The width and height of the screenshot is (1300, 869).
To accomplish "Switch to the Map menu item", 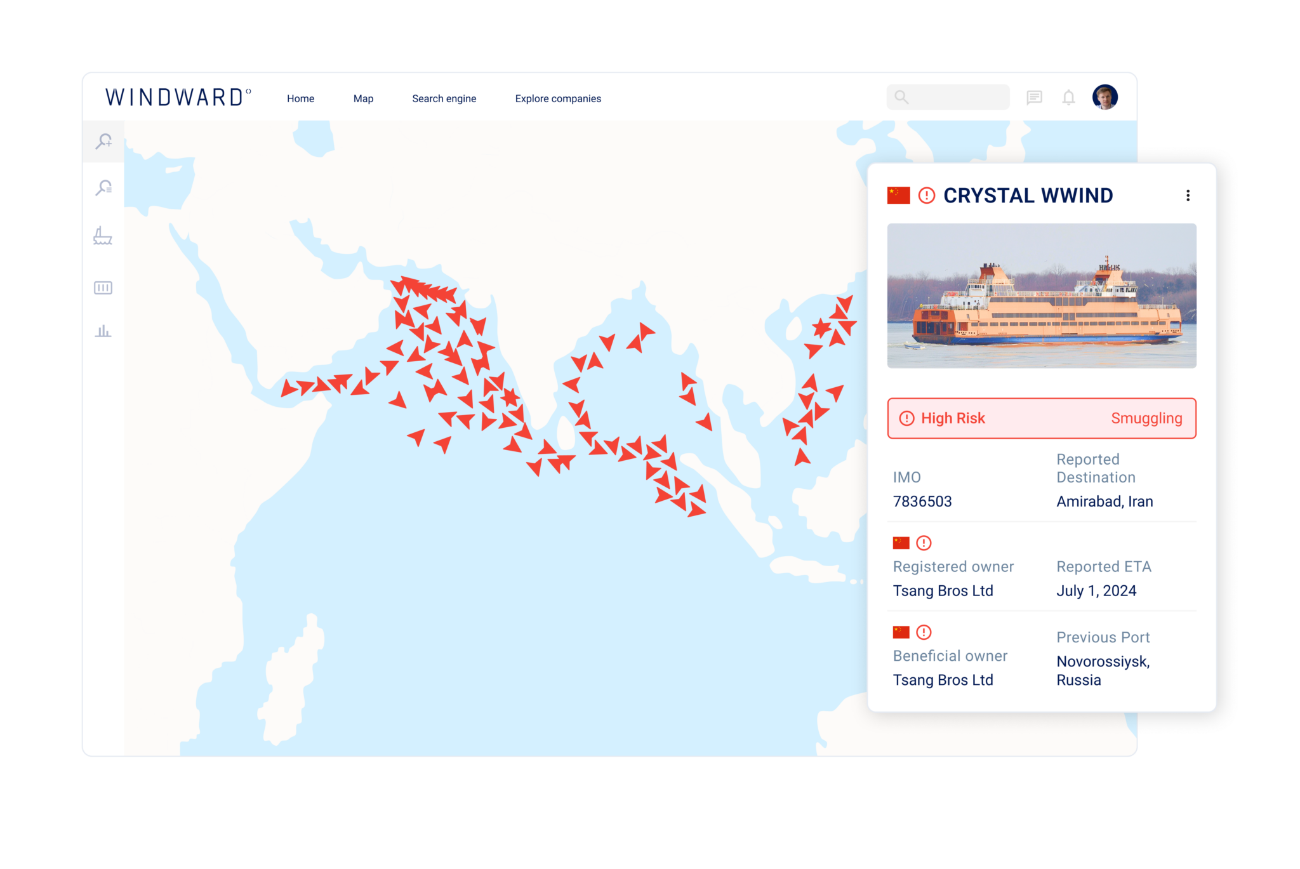I will (363, 98).
